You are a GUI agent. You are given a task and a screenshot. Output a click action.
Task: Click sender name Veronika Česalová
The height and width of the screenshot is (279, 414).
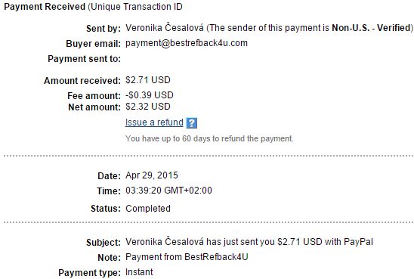165,28
